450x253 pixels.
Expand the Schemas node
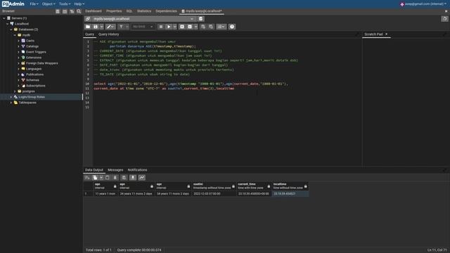tap(19, 80)
